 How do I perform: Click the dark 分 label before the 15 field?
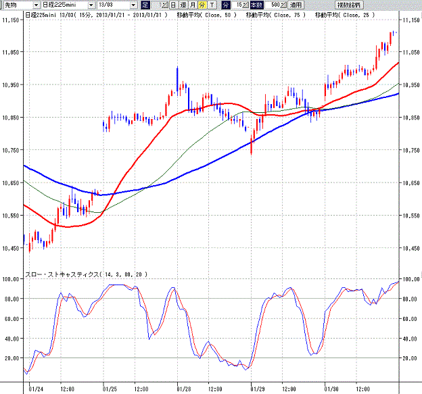click(226, 5)
